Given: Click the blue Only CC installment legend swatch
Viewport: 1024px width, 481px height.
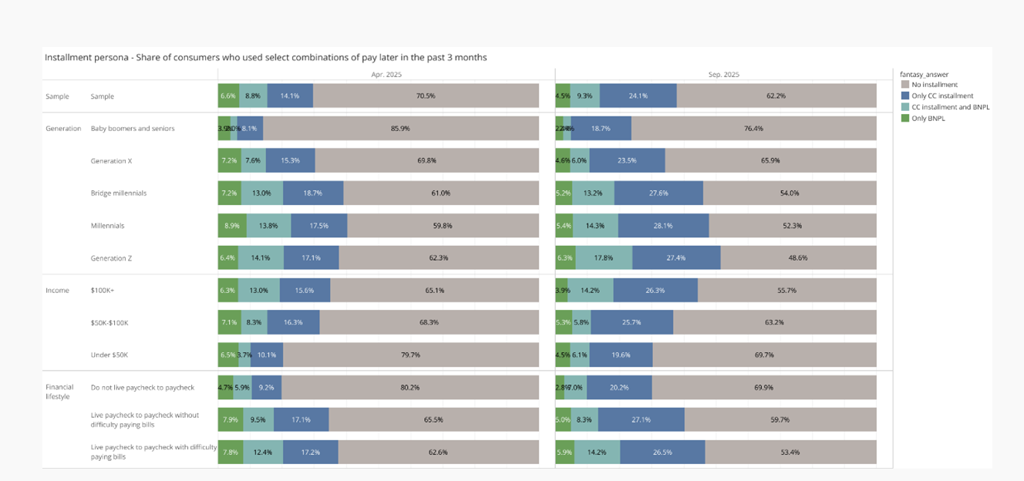Looking at the screenshot, I should (x=905, y=96).
